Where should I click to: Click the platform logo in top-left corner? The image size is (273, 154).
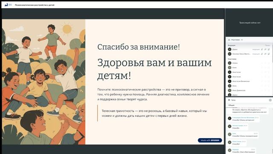(x=8, y=5)
